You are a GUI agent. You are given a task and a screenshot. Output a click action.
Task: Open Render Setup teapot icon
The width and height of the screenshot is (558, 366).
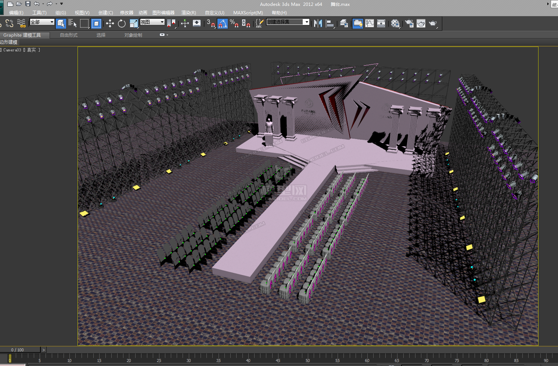pos(409,24)
